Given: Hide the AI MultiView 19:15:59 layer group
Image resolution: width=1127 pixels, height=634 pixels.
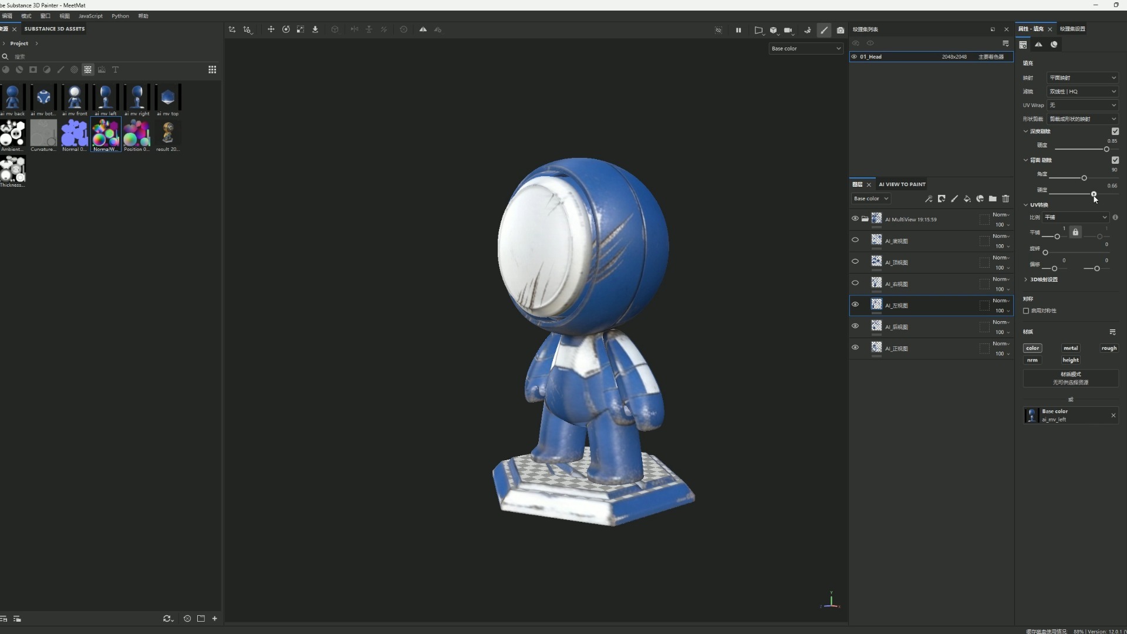Looking at the screenshot, I should click(855, 218).
